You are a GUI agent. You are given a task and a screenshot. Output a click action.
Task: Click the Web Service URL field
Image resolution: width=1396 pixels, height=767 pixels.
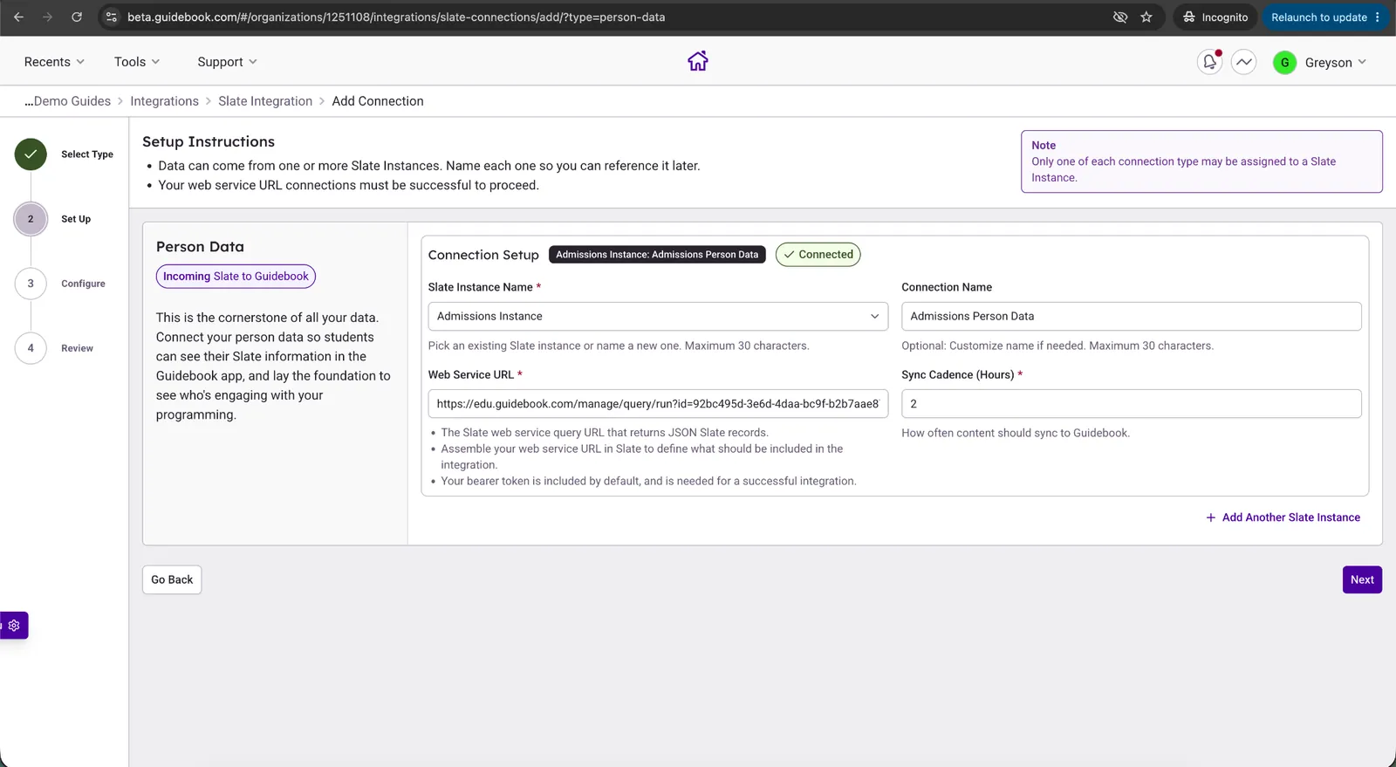(x=658, y=403)
